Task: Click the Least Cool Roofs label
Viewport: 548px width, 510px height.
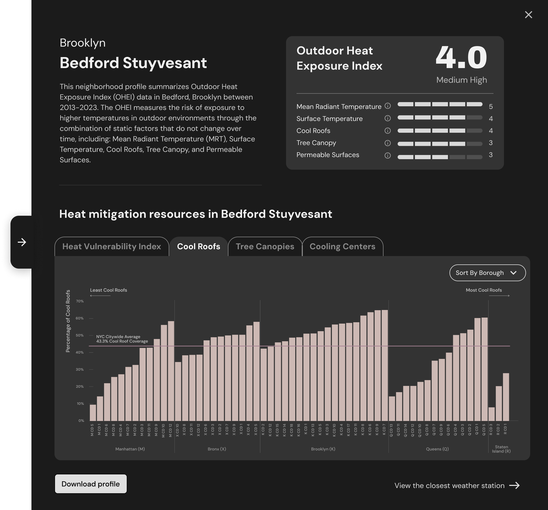Action: click(109, 290)
